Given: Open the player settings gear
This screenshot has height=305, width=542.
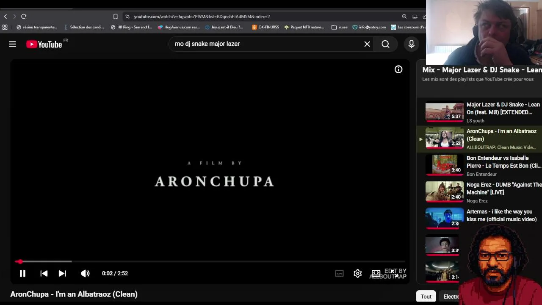Looking at the screenshot, I should click(357, 273).
